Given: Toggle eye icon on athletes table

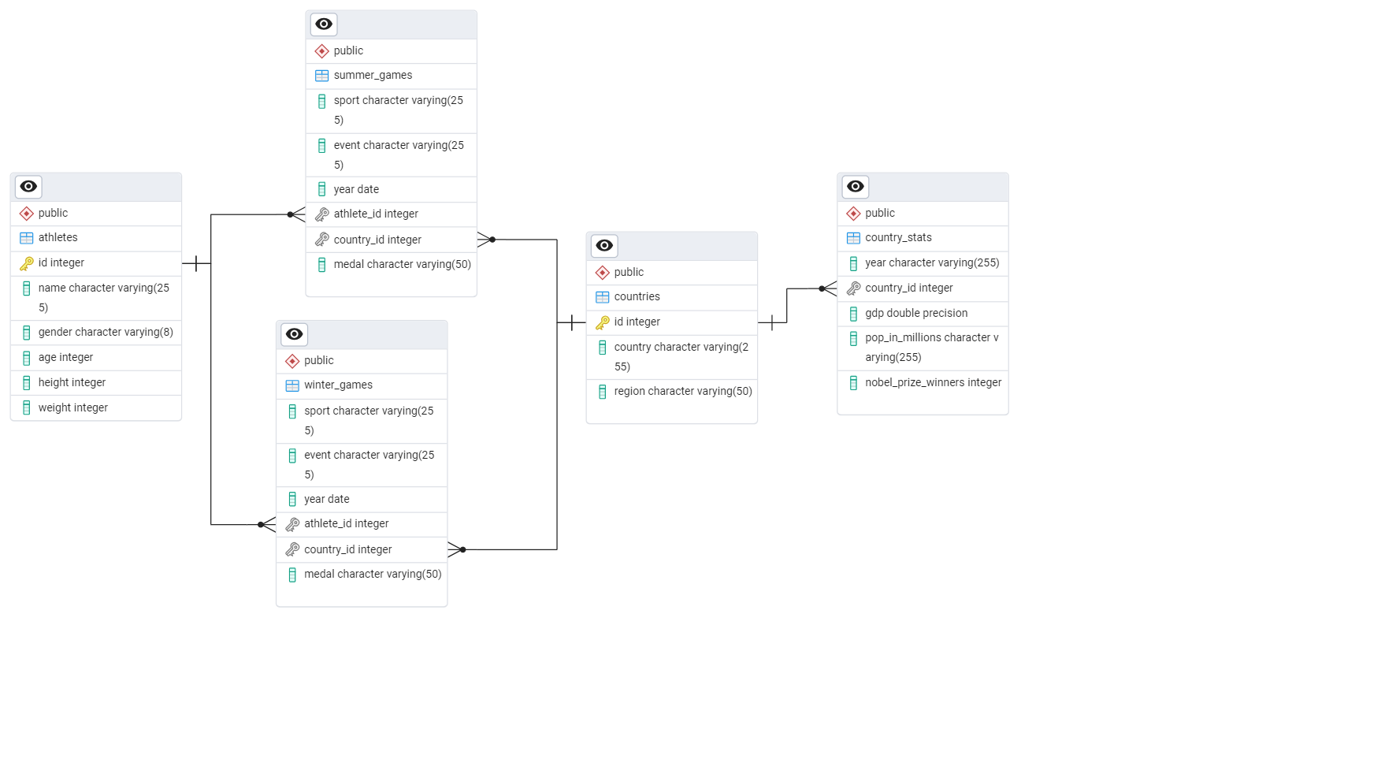Looking at the screenshot, I should (x=28, y=187).
